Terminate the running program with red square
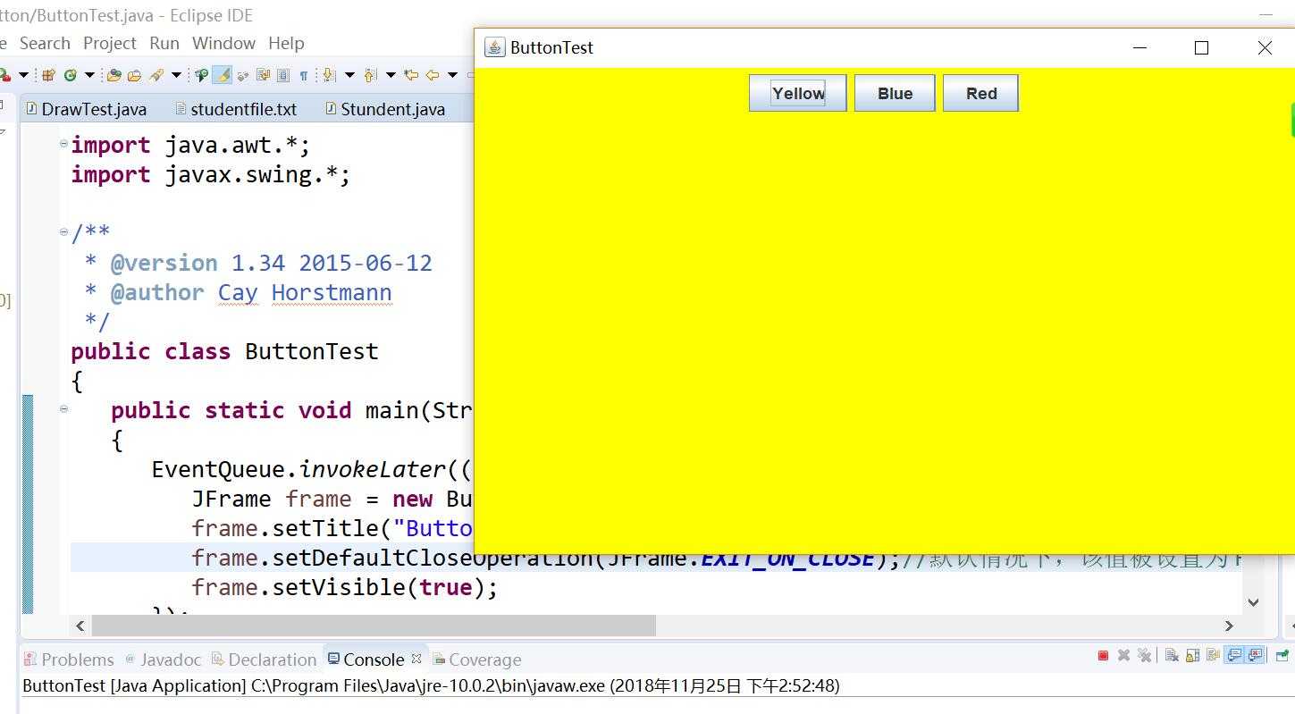This screenshot has width=1295, height=714. pos(1103,656)
